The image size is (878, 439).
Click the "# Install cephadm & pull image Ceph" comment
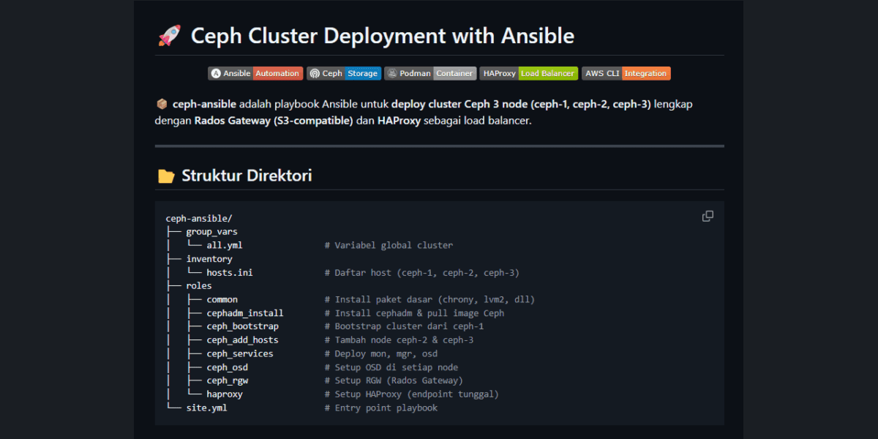click(x=415, y=313)
